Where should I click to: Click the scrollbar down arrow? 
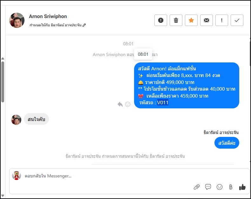3,196
